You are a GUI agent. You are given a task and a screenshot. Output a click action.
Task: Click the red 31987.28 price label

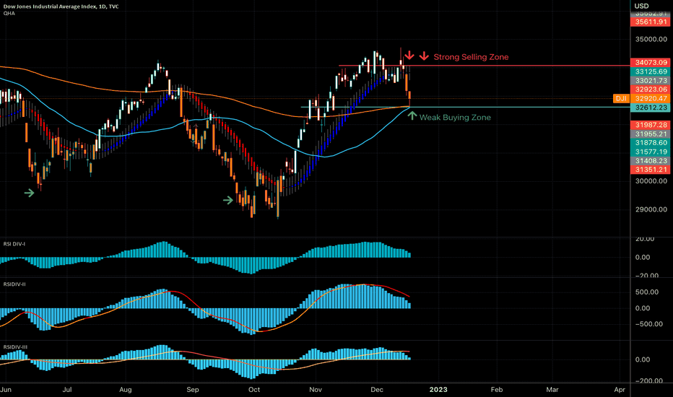pos(650,125)
